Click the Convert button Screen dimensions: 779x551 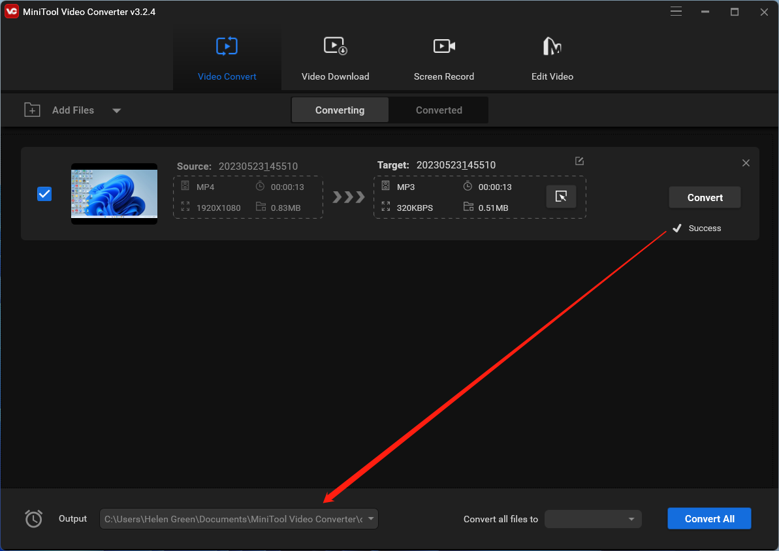[x=704, y=197]
